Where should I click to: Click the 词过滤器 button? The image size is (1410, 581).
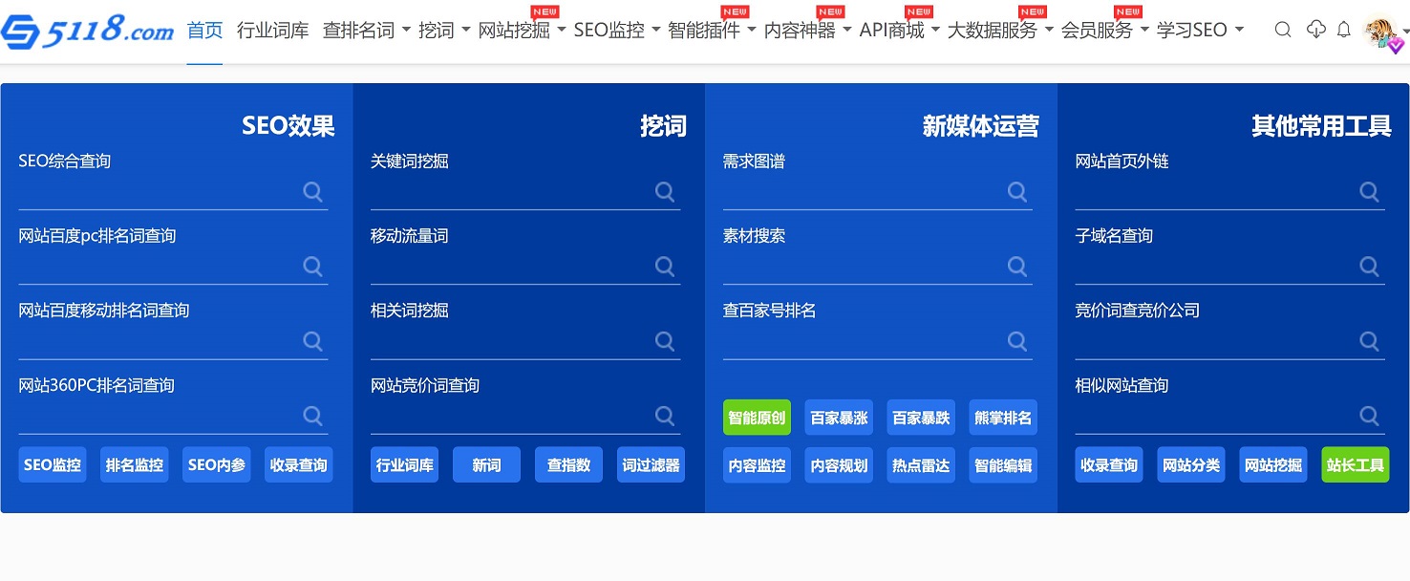coord(652,465)
